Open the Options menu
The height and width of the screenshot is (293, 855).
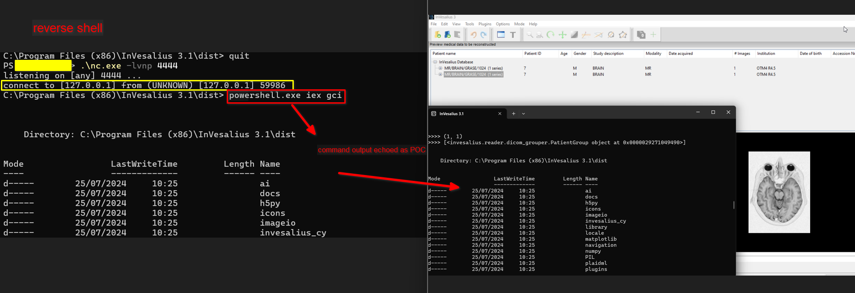coord(503,24)
